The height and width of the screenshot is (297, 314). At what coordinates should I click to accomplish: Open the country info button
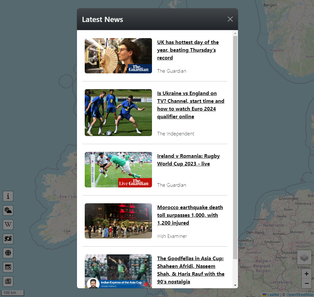8,196
